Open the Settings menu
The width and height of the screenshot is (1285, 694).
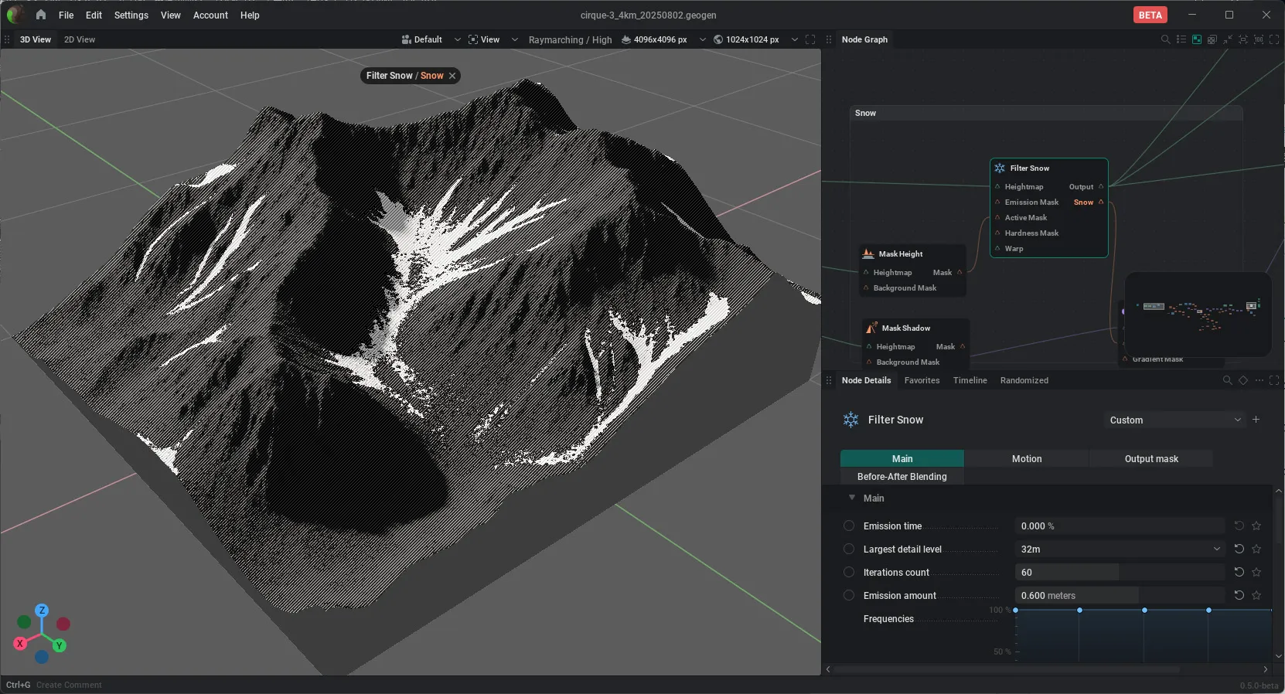coord(131,15)
